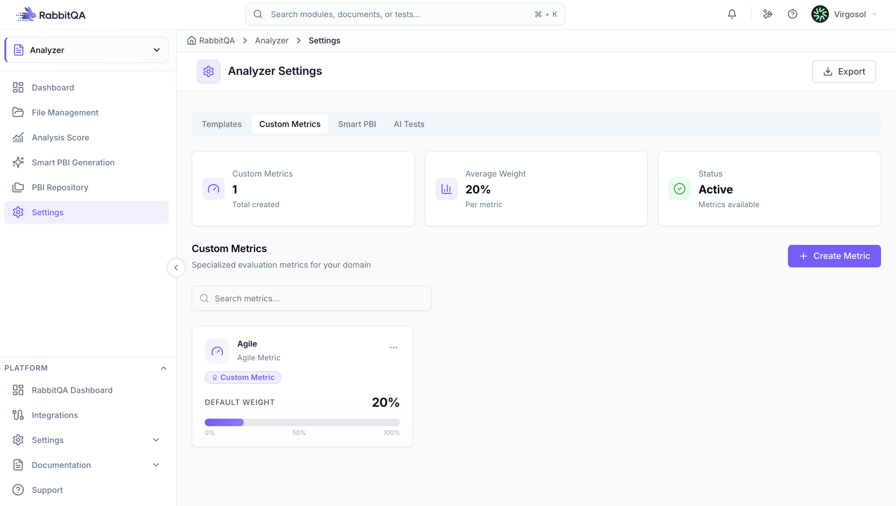Screen dimensions: 896x506
Task: Click the Integrations icon
Action: [18, 415]
